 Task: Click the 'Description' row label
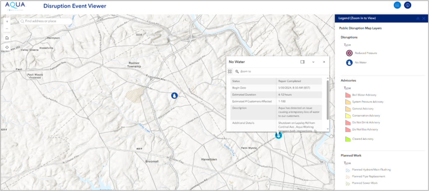click(x=239, y=108)
